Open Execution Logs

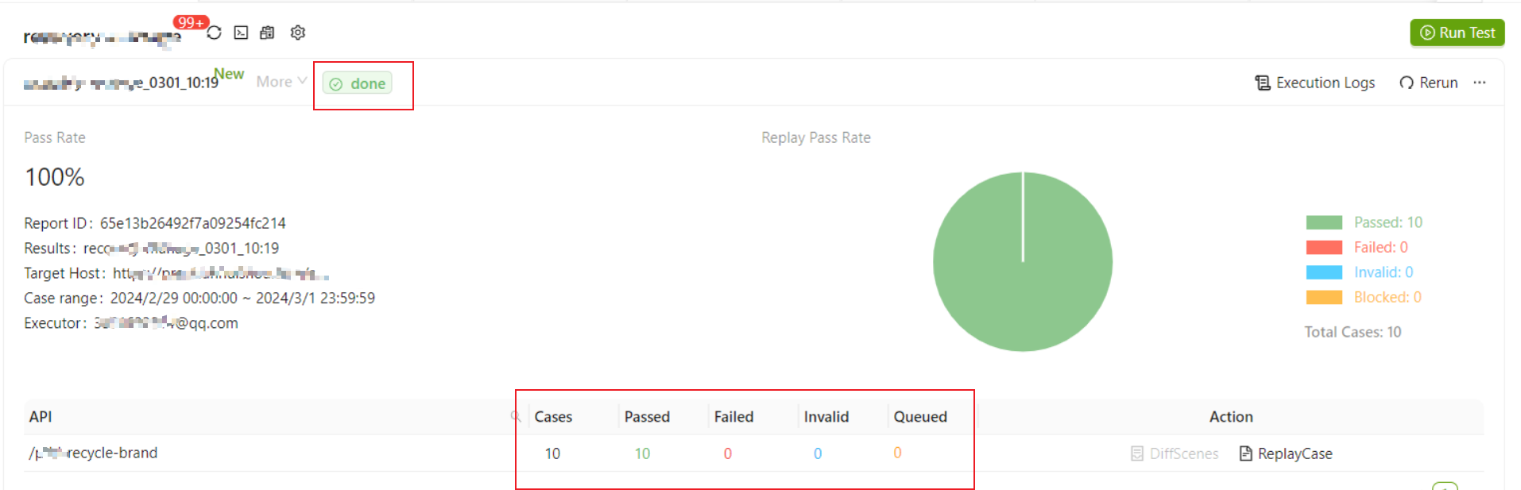click(1314, 83)
